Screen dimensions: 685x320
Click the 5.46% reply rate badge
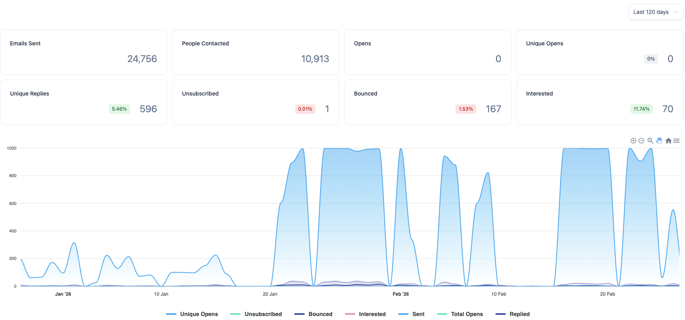(119, 109)
